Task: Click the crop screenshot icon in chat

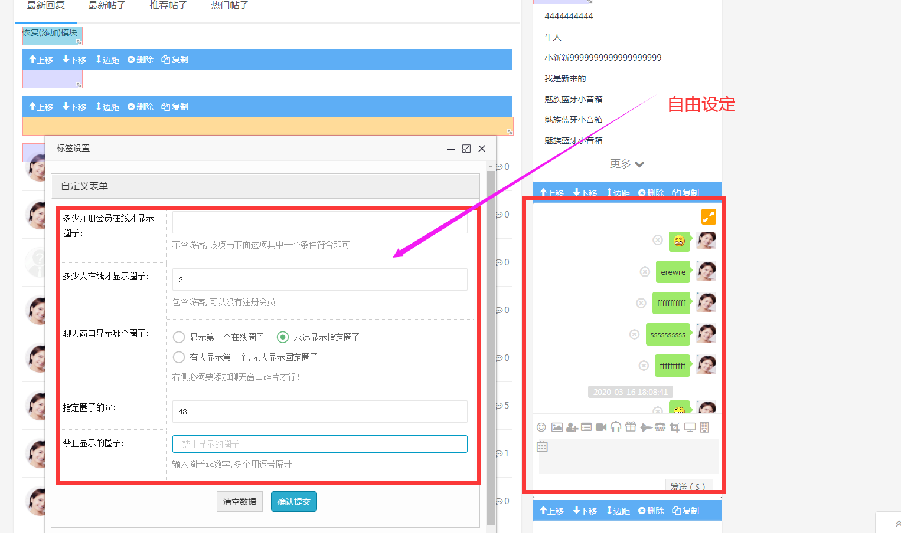Action: tap(675, 427)
